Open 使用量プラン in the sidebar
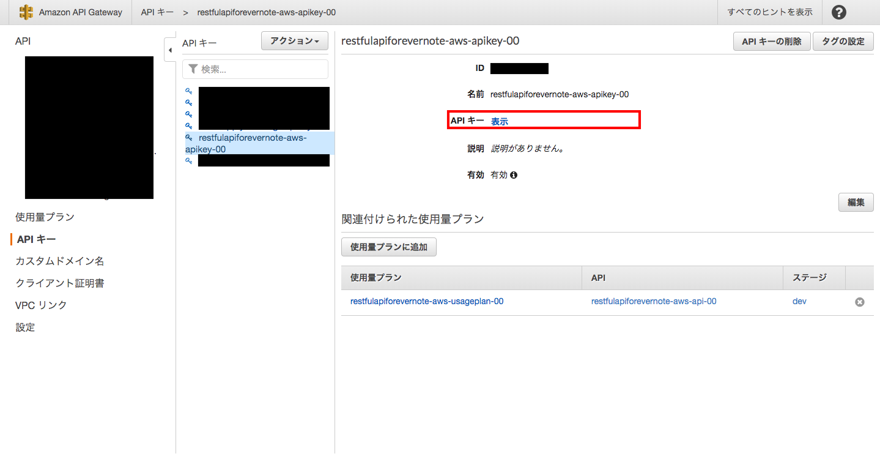 coord(45,217)
